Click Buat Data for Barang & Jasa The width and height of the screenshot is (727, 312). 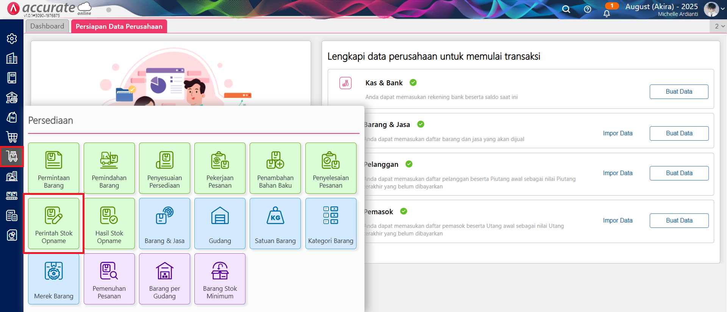pos(679,133)
